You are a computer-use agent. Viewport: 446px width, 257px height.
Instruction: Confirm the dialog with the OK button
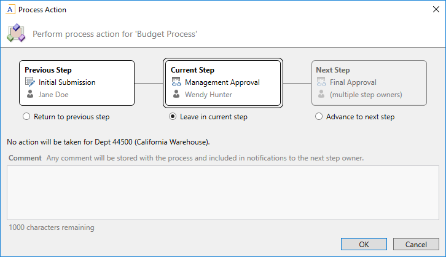(364, 244)
